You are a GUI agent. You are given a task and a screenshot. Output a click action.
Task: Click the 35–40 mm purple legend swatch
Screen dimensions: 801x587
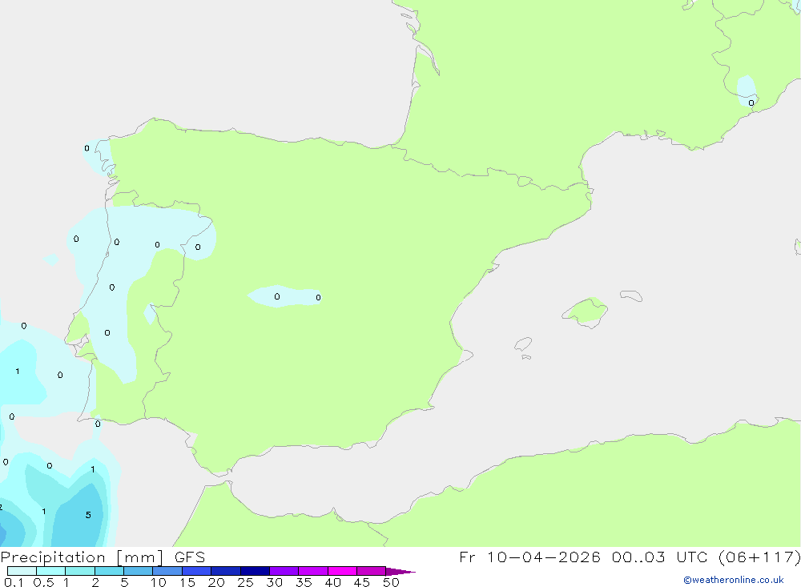312,571
